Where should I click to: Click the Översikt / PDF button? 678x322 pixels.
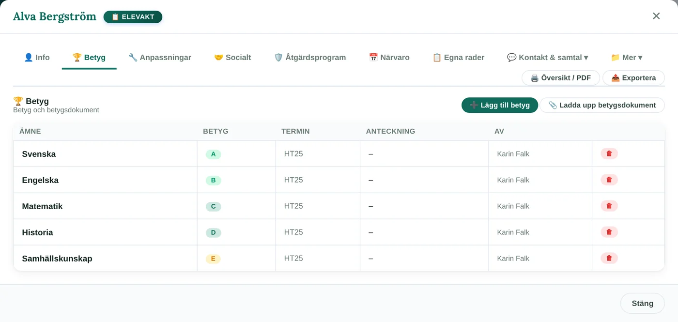tap(561, 78)
